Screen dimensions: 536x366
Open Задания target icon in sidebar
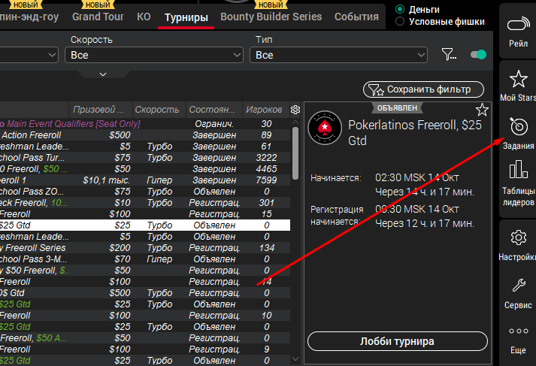pyautogui.click(x=518, y=125)
